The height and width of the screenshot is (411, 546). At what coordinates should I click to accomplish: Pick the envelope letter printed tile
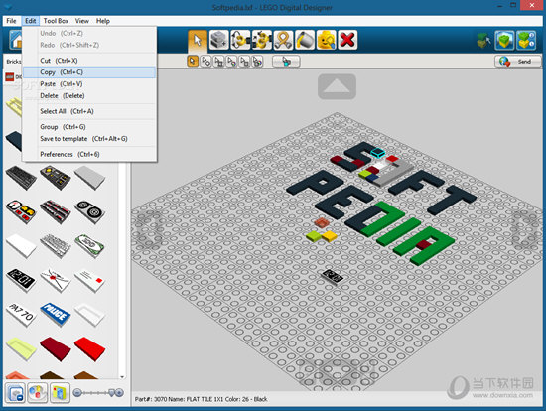(56, 280)
